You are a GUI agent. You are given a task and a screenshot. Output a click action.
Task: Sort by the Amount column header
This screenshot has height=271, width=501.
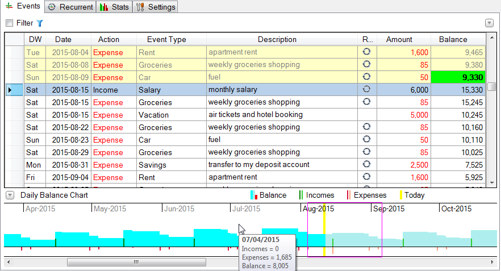[403, 39]
